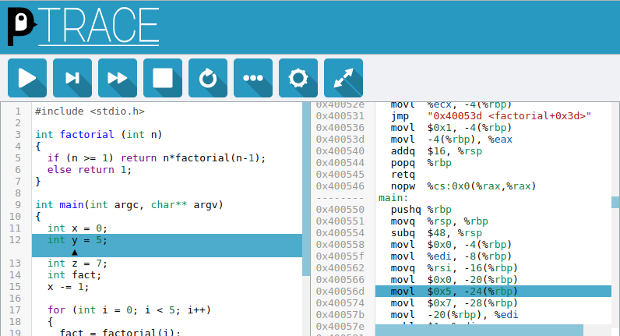Click line number 5 in the gutter

[18, 158]
